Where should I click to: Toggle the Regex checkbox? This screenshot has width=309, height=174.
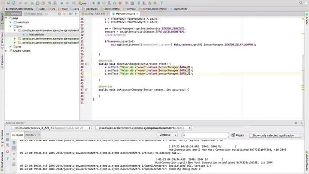233,135
